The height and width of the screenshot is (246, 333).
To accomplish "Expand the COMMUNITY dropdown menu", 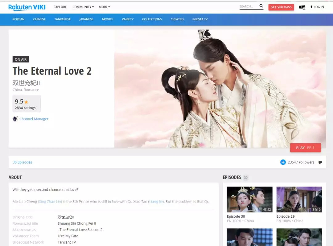I will pyautogui.click(x=83, y=7).
